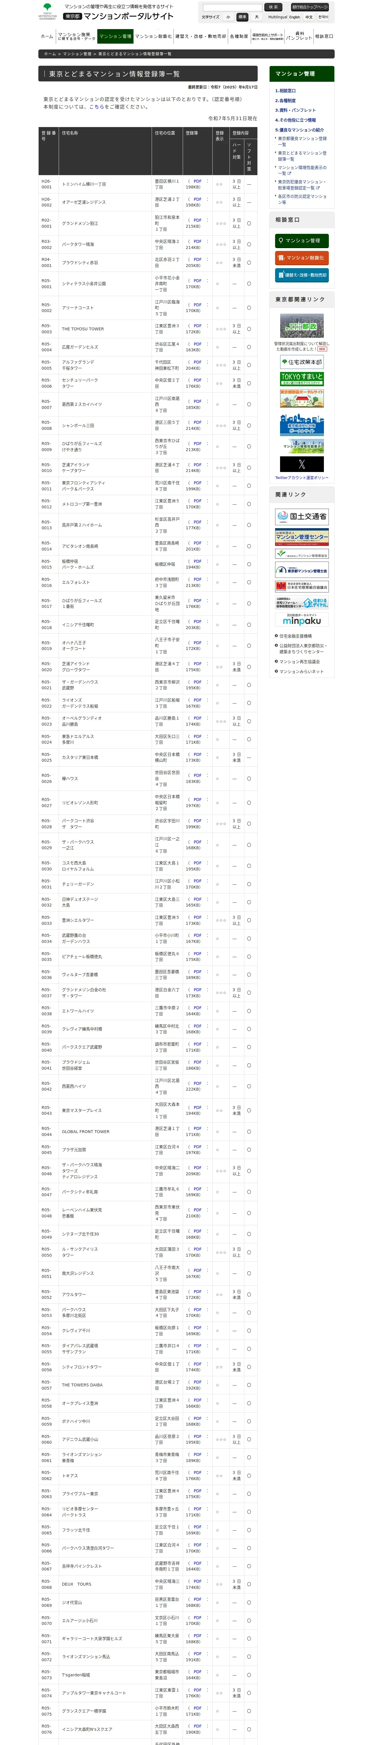
Task: Click the blue 建替え・改修・敷地売却 consultation button
Action: pyautogui.click(x=301, y=275)
